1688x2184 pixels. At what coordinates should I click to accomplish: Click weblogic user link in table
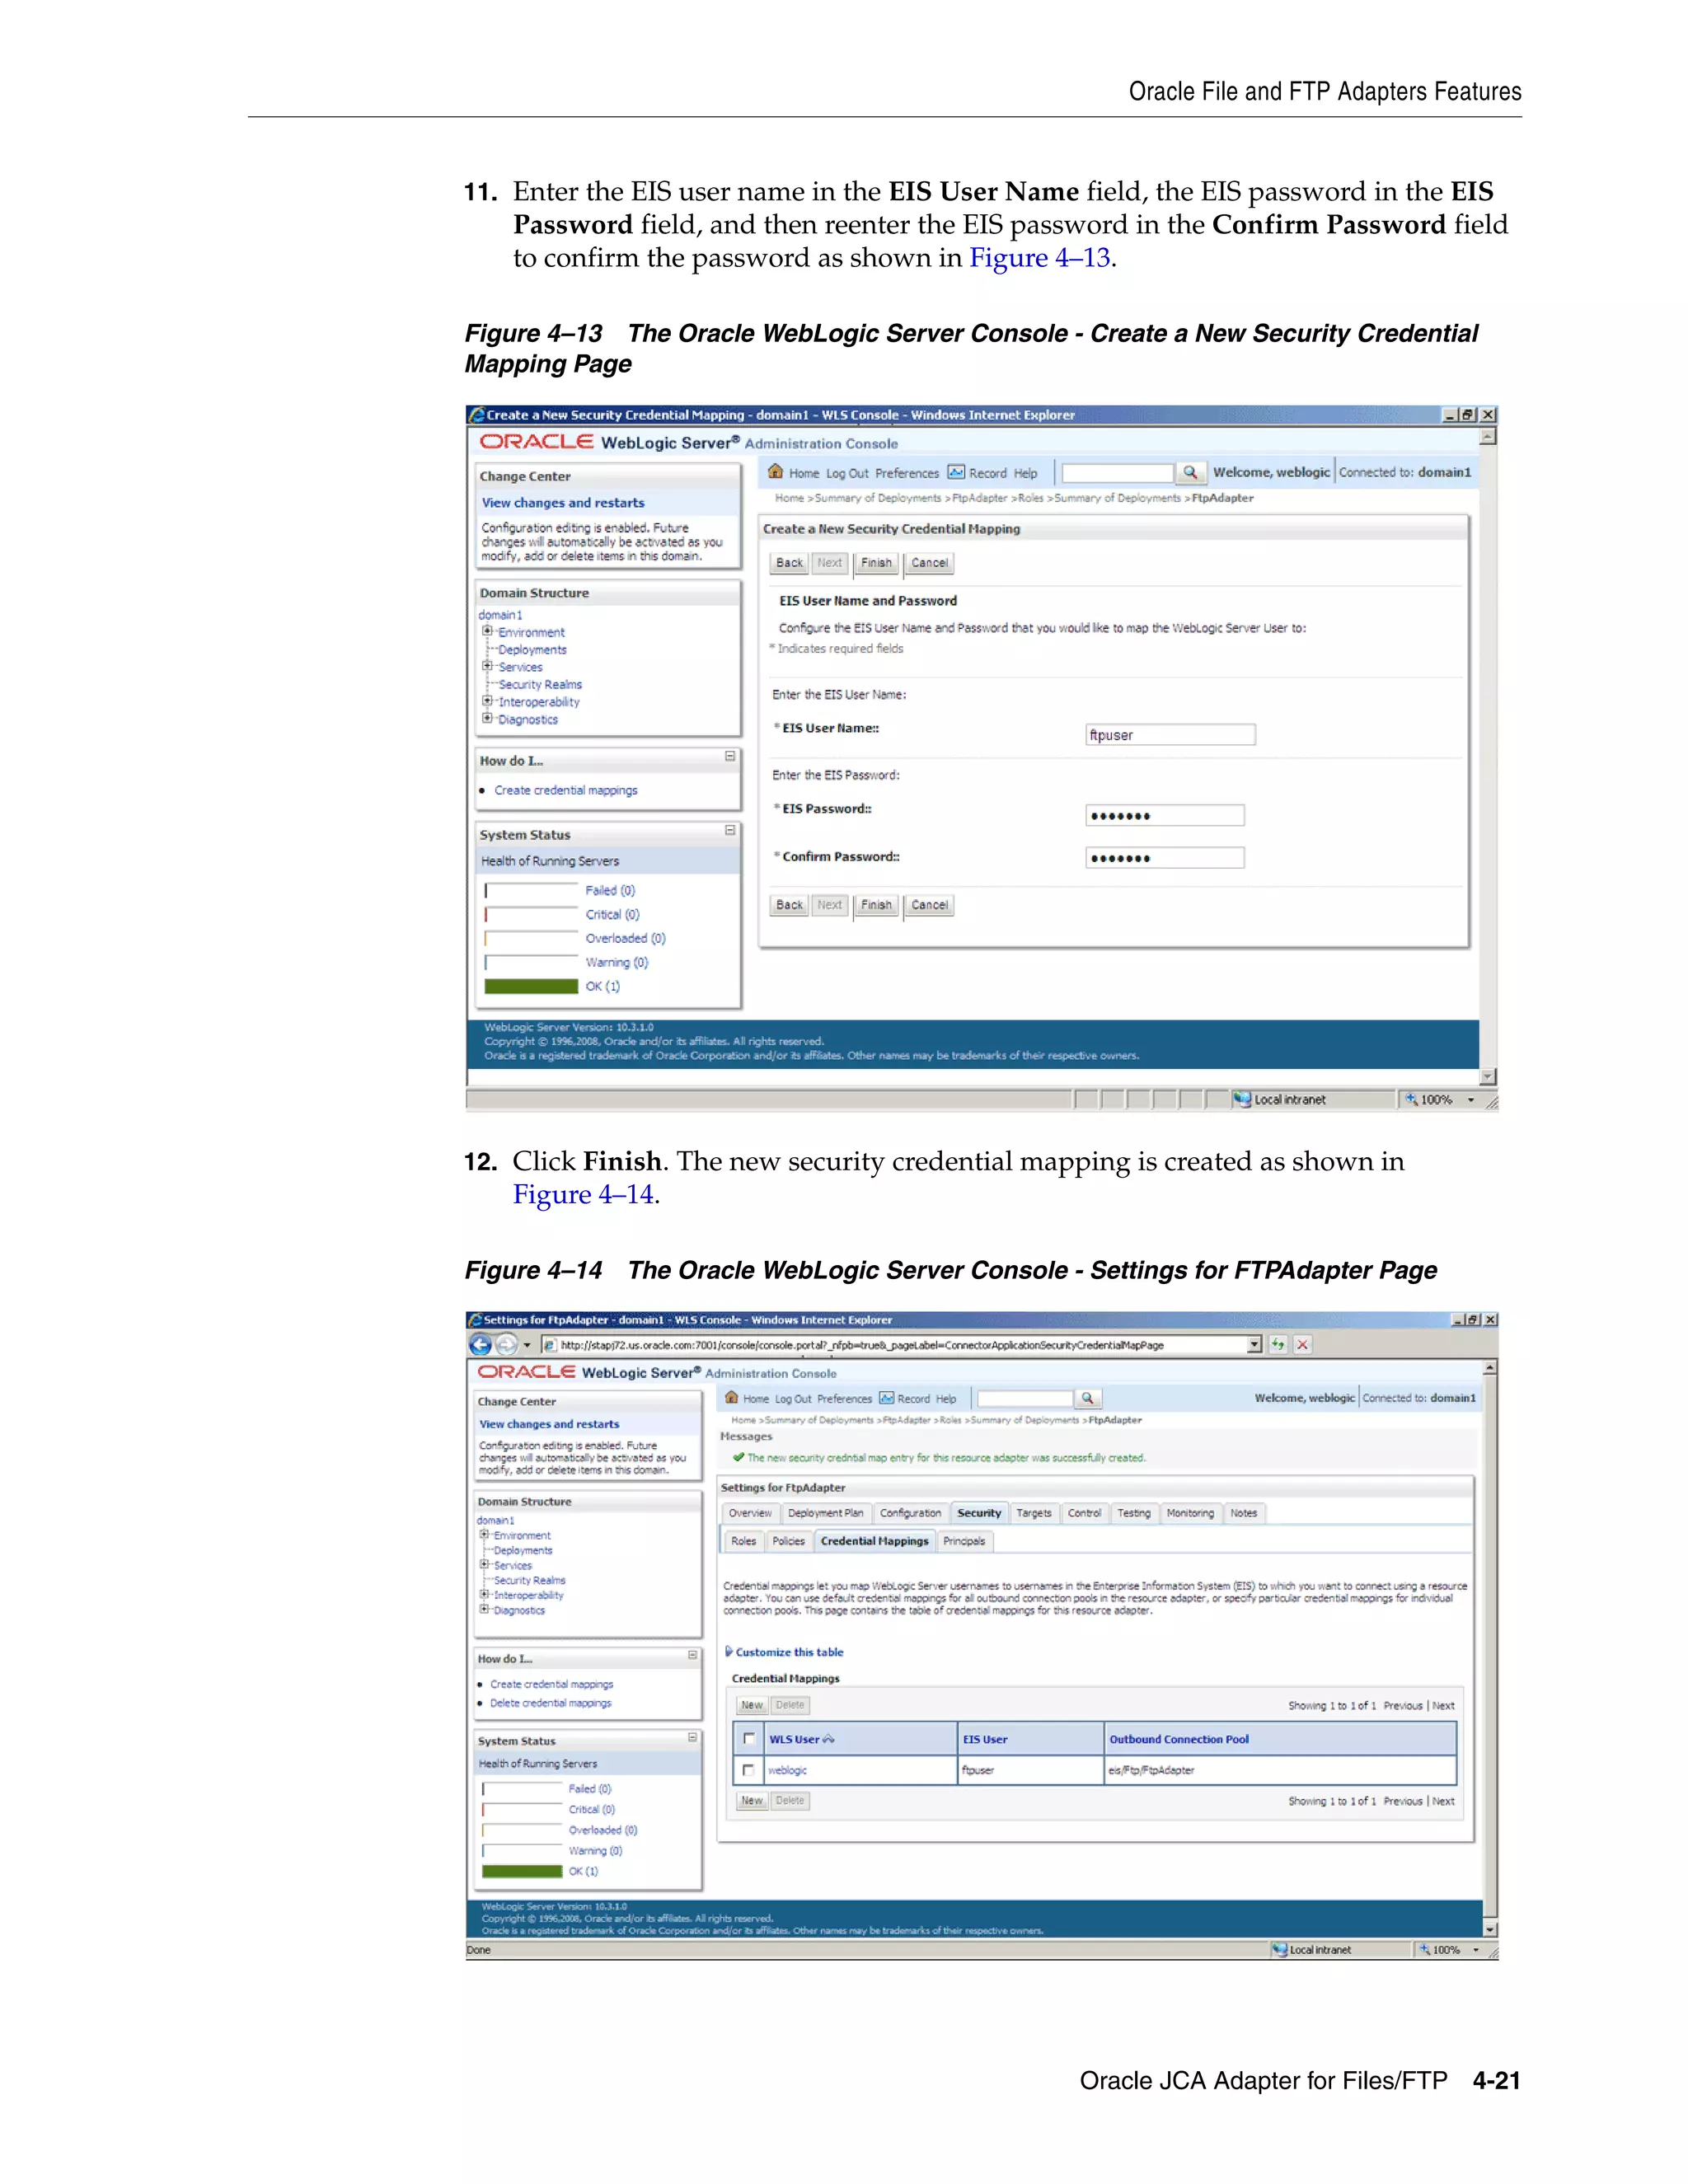(787, 1770)
